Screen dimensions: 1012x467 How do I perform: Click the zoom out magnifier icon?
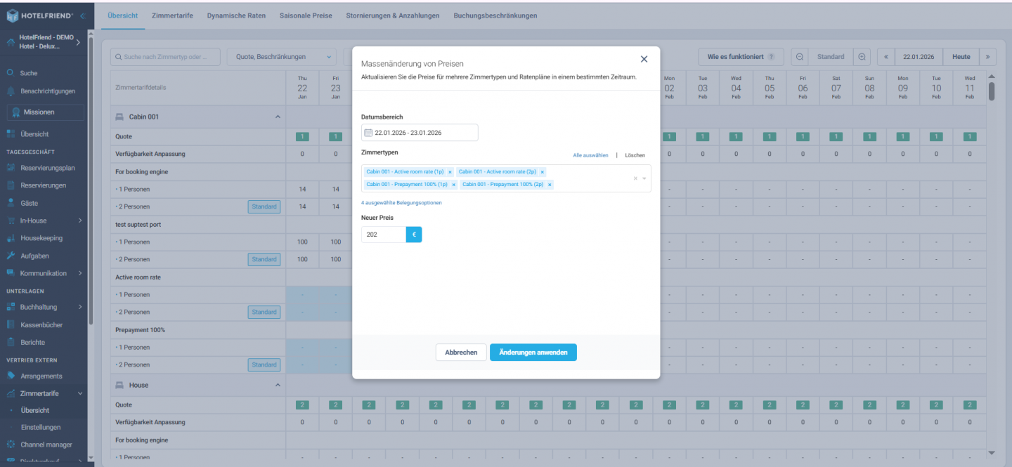click(x=800, y=57)
